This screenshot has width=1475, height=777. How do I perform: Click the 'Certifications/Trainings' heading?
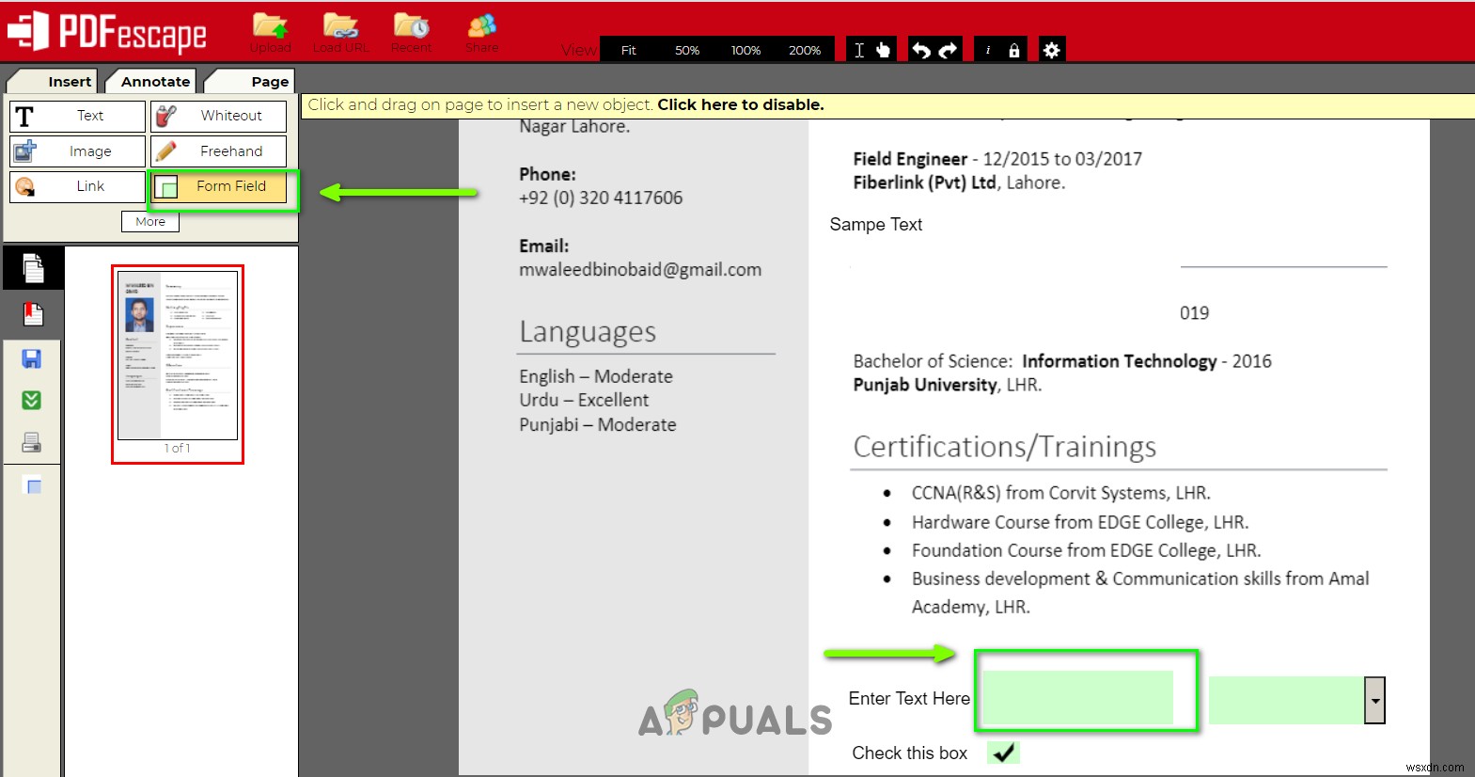pos(1005,447)
